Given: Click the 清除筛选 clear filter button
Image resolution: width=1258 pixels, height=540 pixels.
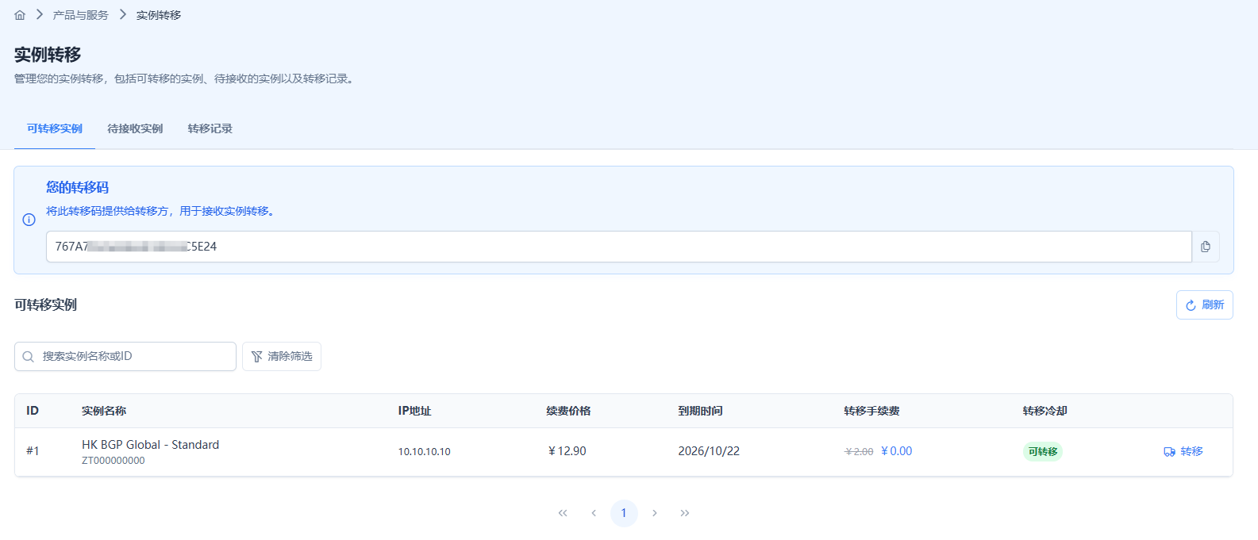Looking at the screenshot, I should tap(282, 357).
